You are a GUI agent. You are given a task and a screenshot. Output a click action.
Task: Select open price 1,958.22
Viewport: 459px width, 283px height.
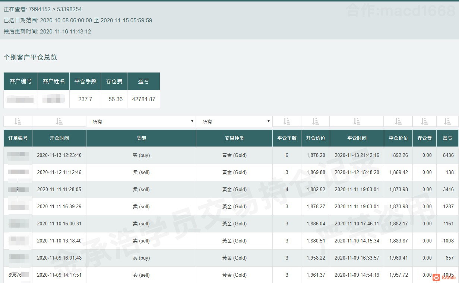316,258
